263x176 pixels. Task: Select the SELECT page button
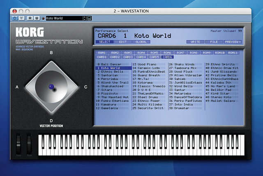click(104, 42)
